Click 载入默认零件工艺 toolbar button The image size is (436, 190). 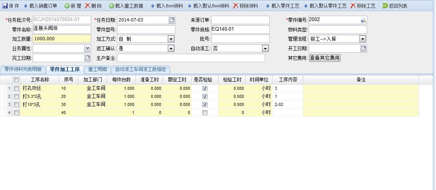[306, 6]
